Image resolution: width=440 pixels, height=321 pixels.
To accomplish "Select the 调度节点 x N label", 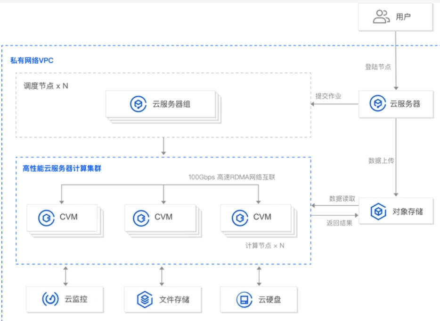I will [46, 86].
